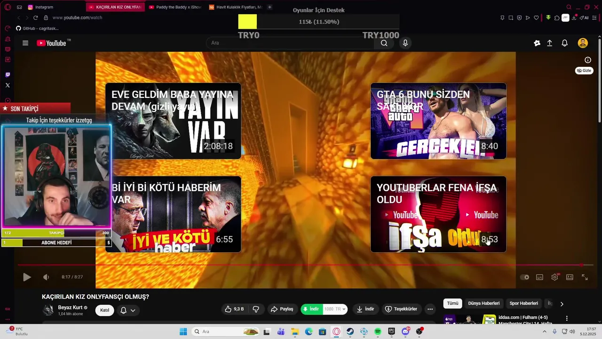
Task: Start voice search with the microphone icon
Action: coord(405,43)
